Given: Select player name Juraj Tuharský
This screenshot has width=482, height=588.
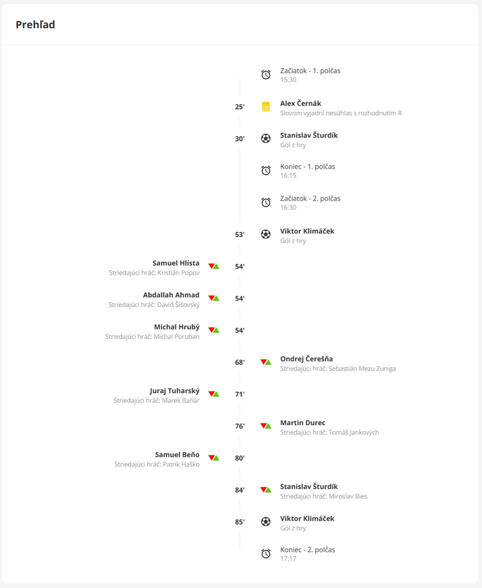Looking at the screenshot, I should point(174,390).
